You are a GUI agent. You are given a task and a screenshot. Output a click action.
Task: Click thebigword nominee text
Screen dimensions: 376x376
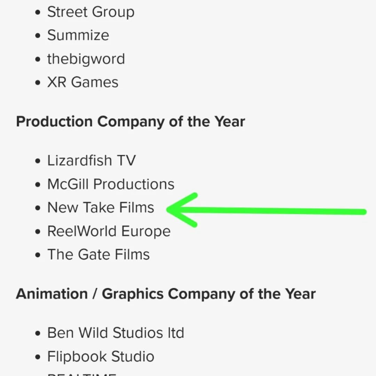(x=86, y=59)
